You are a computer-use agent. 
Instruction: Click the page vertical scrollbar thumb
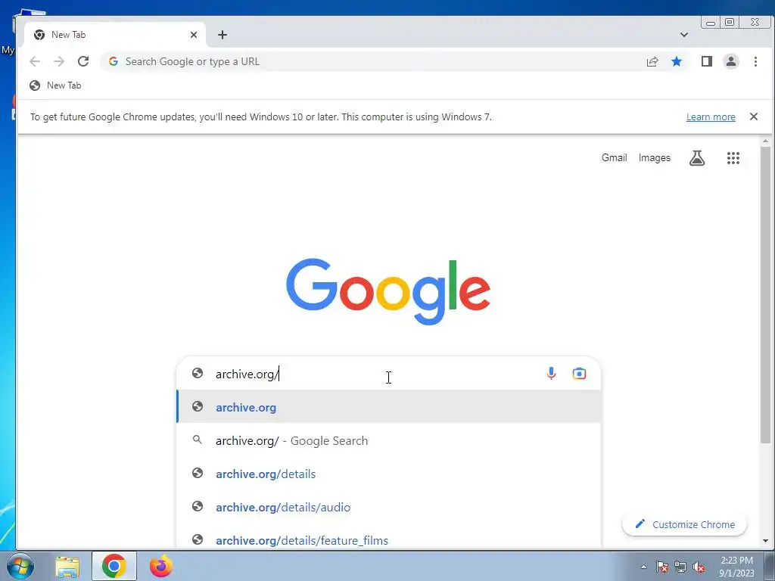(x=765, y=294)
